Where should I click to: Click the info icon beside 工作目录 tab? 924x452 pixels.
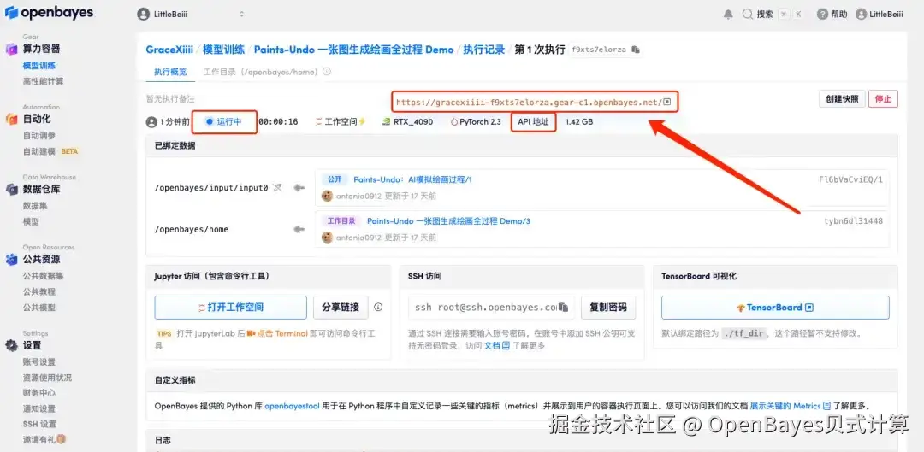327,72
